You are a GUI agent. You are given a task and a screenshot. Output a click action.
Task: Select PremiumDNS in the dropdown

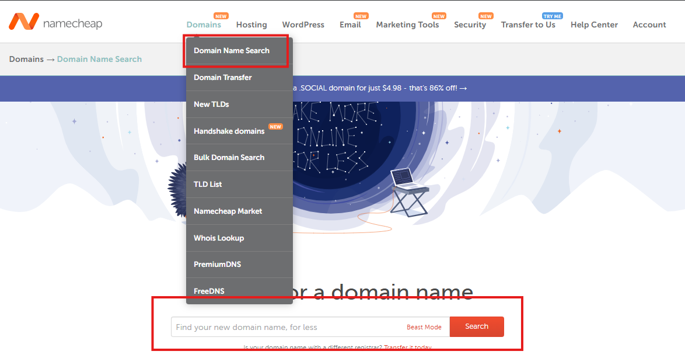click(239, 265)
